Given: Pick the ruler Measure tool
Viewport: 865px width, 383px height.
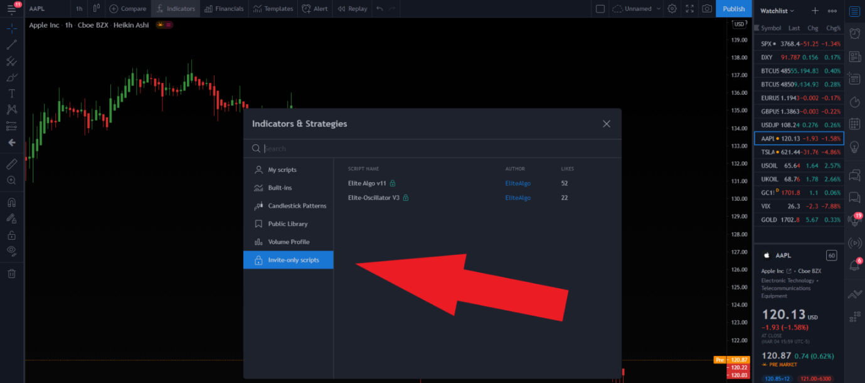Looking at the screenshot, I should (11, 164).
